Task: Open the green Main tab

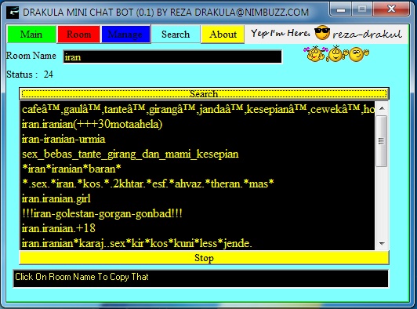Action: 31,34
